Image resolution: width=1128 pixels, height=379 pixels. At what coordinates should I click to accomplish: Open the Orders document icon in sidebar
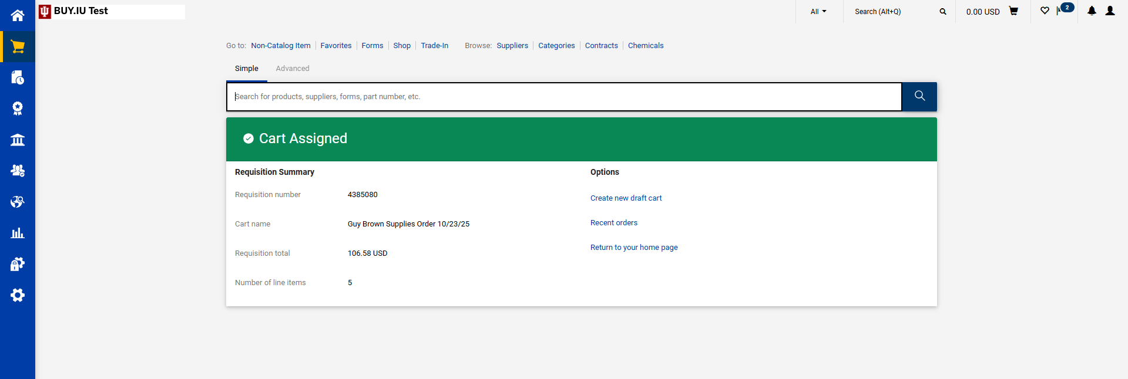pos(18,77)
